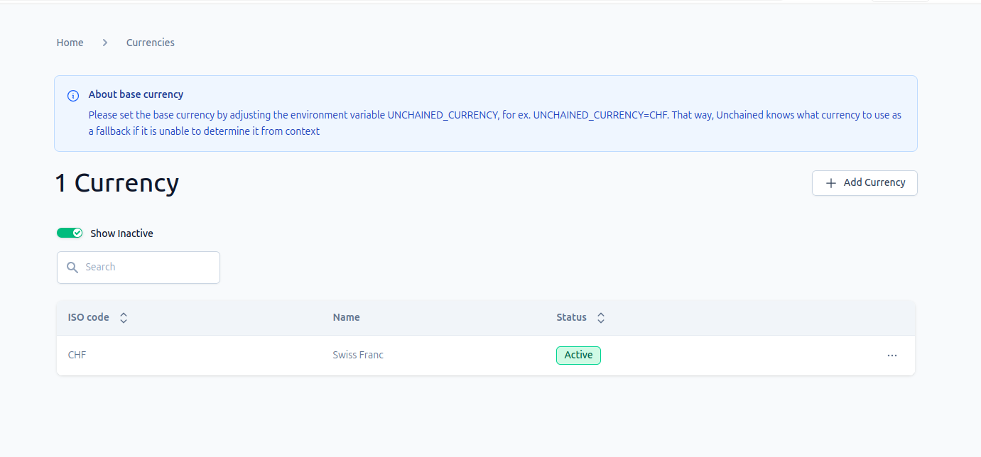981x457 pixels.
Task: Select Currencies in the breadcrumb
Action: click(x=151, y=43)
